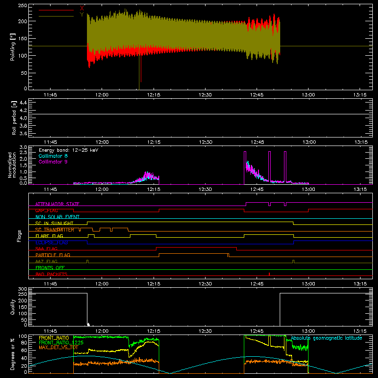Click the first magenta spike in modulation plot
This screenshot has width=378, height=378.
tap(245, 168)
